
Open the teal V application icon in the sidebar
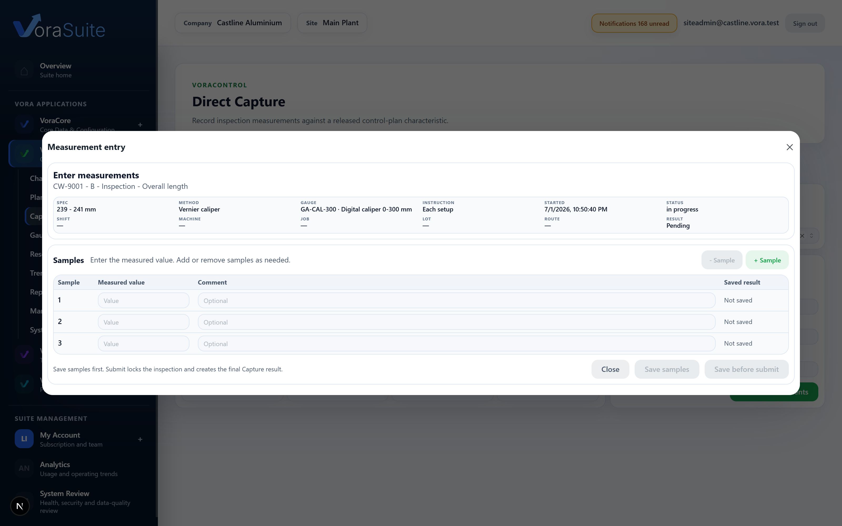point(24,384)
